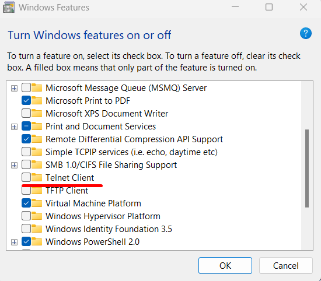
Task: Click the blue help question mark icon
Action: point(306,33)
